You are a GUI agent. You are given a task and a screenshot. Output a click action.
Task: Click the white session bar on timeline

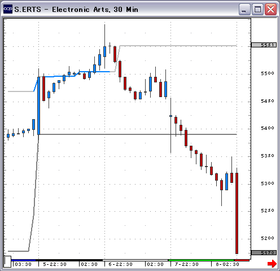pos(135,260)
